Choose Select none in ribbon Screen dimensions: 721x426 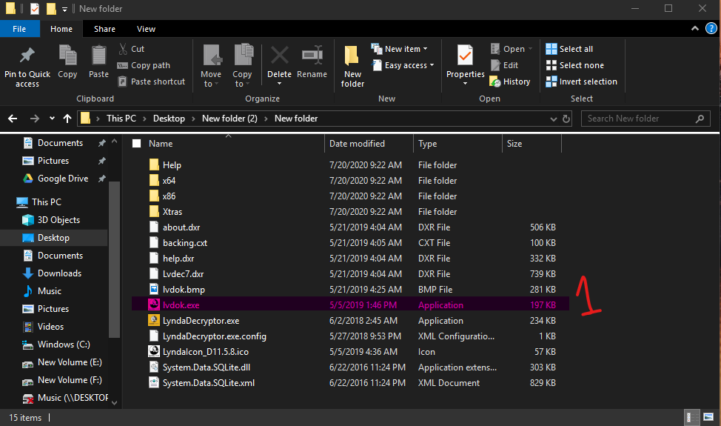(574, 65)
